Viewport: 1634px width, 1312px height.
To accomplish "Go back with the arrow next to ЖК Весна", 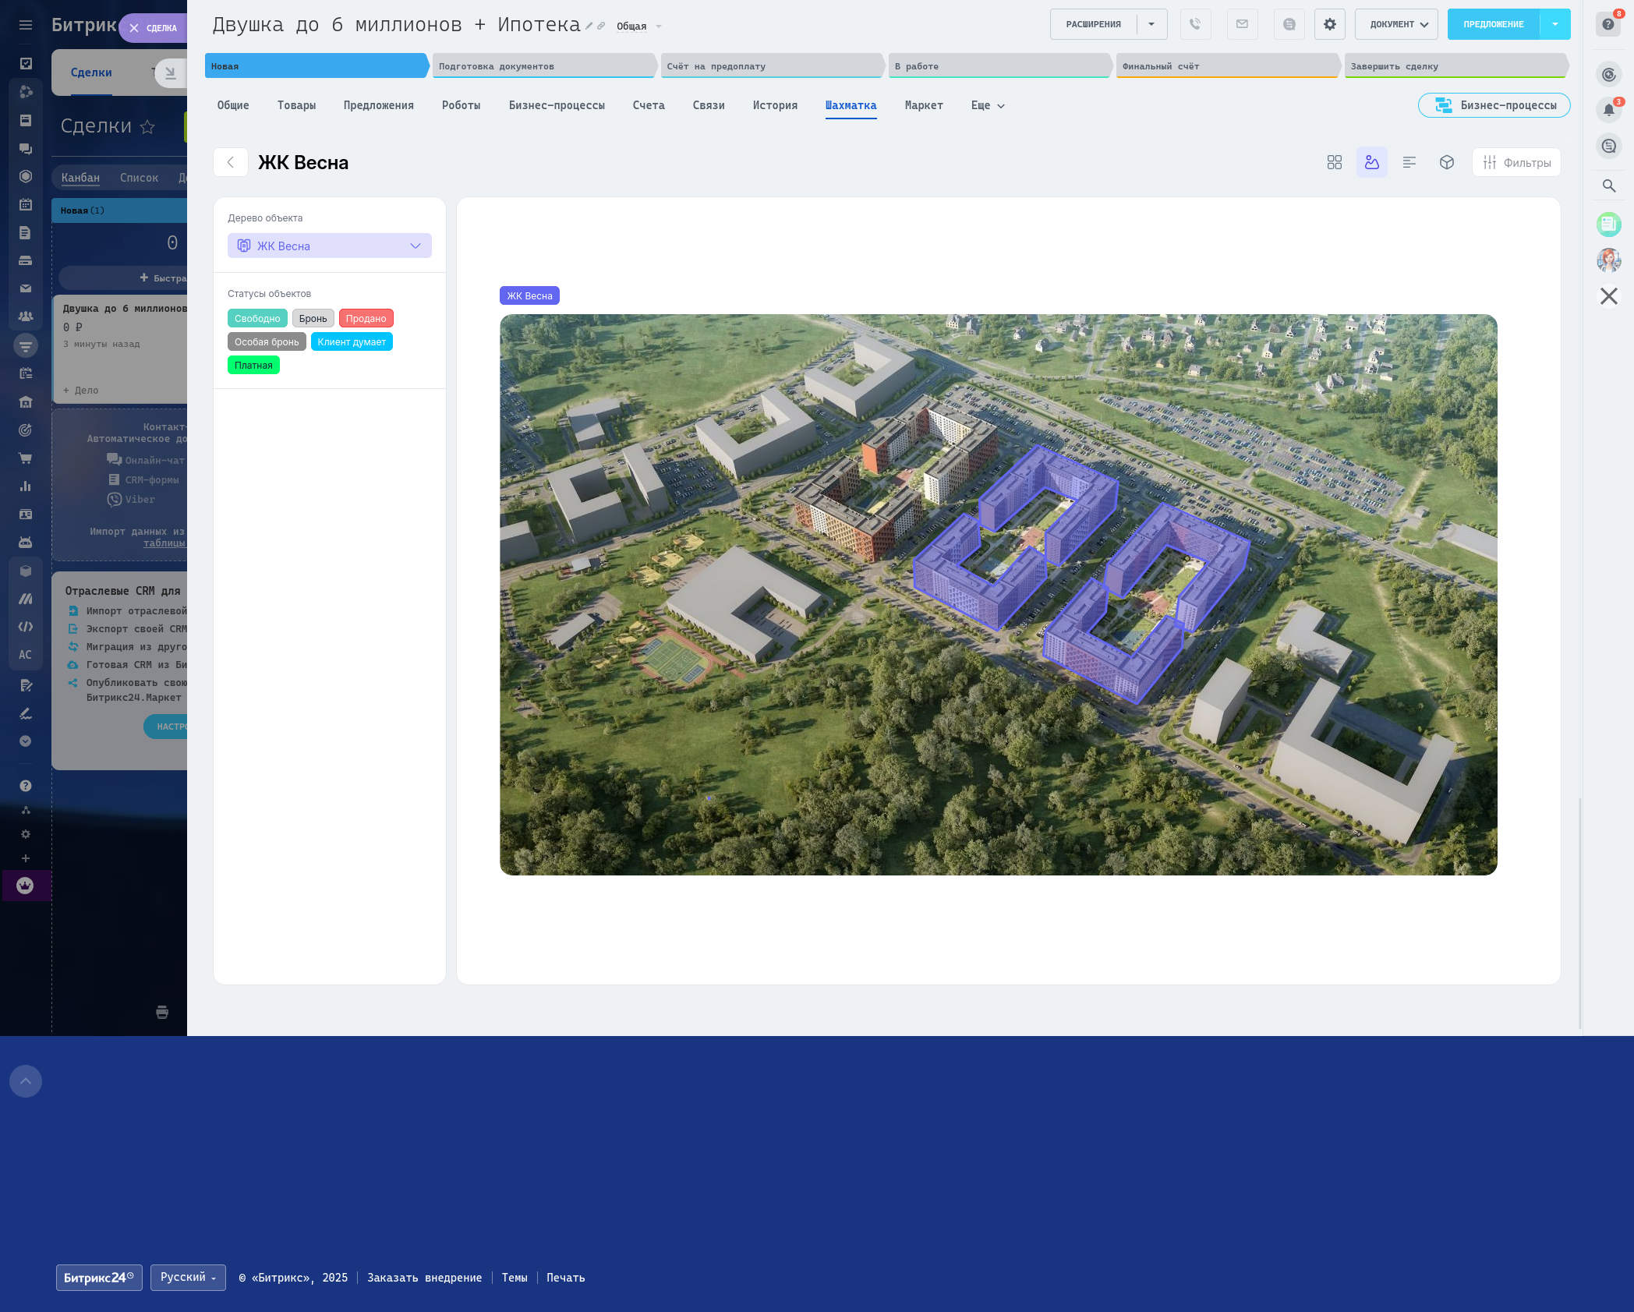I will [x=231, y=162].
